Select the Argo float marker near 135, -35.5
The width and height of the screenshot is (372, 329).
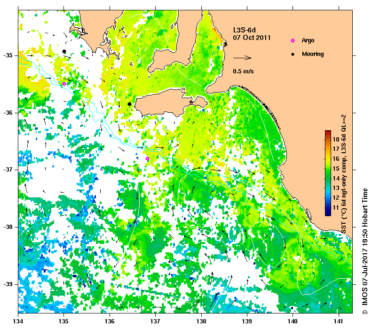click(64, 84)
